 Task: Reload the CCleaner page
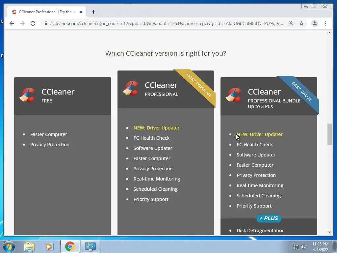point(33,23)
